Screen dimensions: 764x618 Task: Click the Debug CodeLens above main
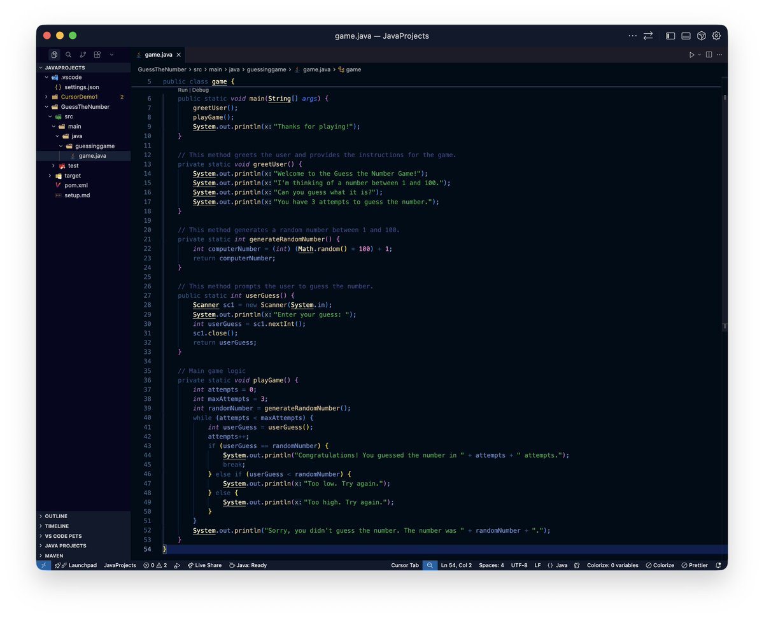click(201, 90)
